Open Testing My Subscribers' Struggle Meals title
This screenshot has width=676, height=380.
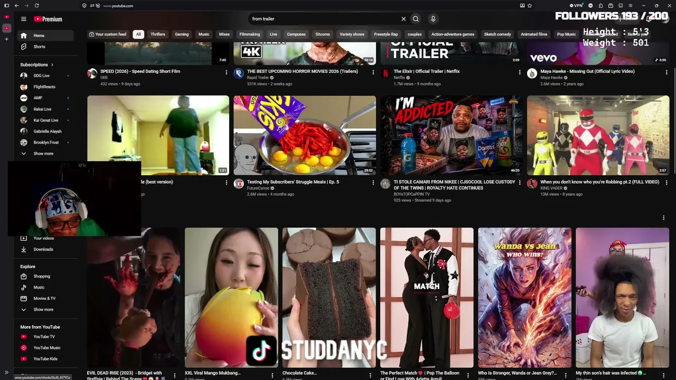click(293, 182)
